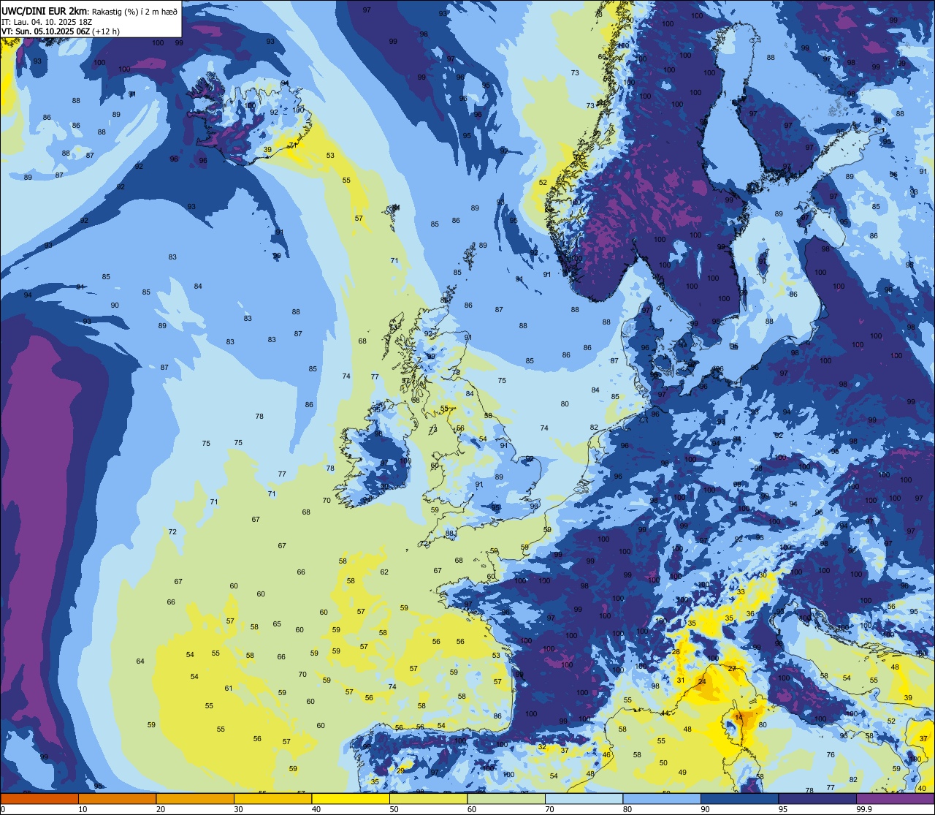Image resolution: width=935 pixels, height=815 pixels.
Task: Click the 30–40 gold legend swatch
Action: 272,798
